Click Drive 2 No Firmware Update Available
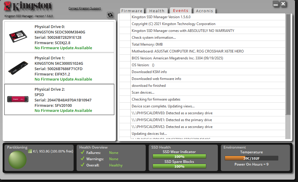This screenshot has height=182, width=298. click(x=63, y=111)
